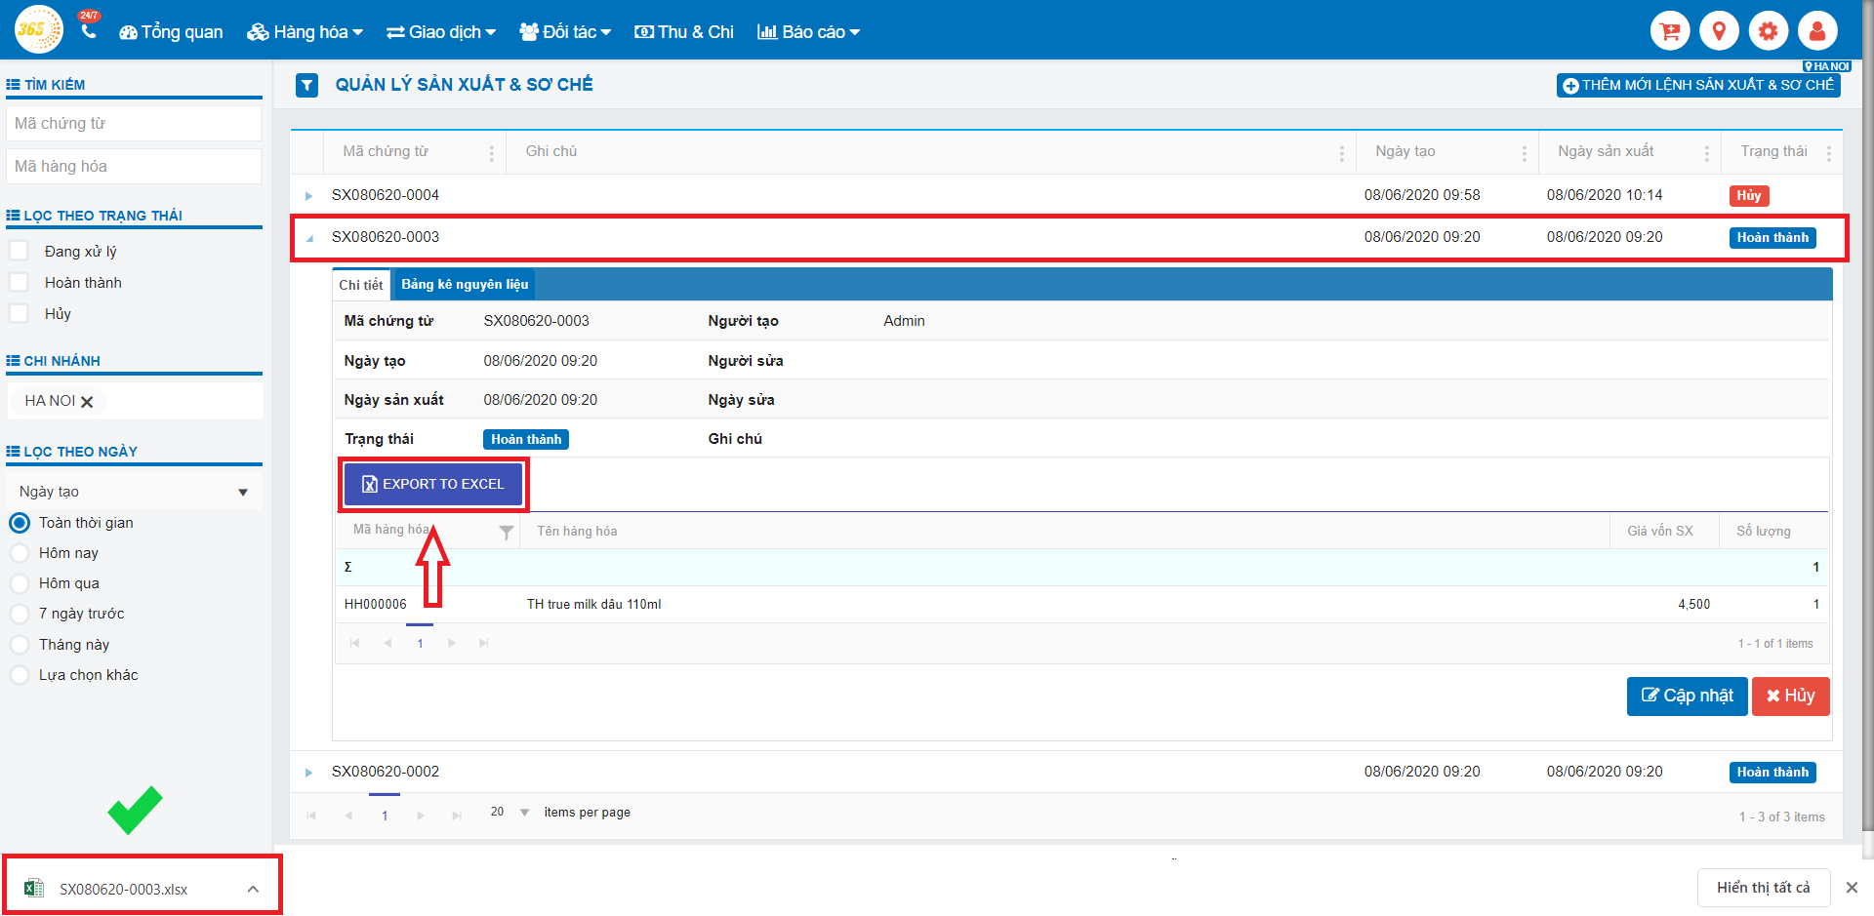Click the 24/7 phone support icon
This screenshot has height=916, width=1874.
[89, 26]
